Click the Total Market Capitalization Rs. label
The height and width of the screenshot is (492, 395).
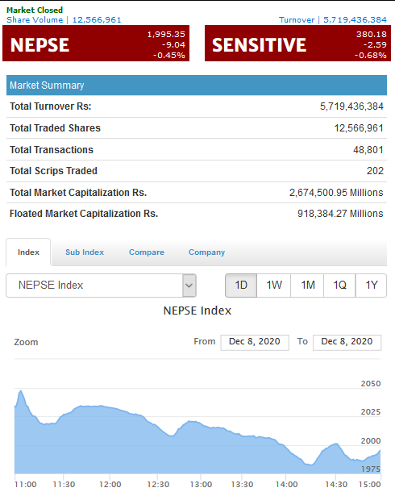(x=78, y=192)
